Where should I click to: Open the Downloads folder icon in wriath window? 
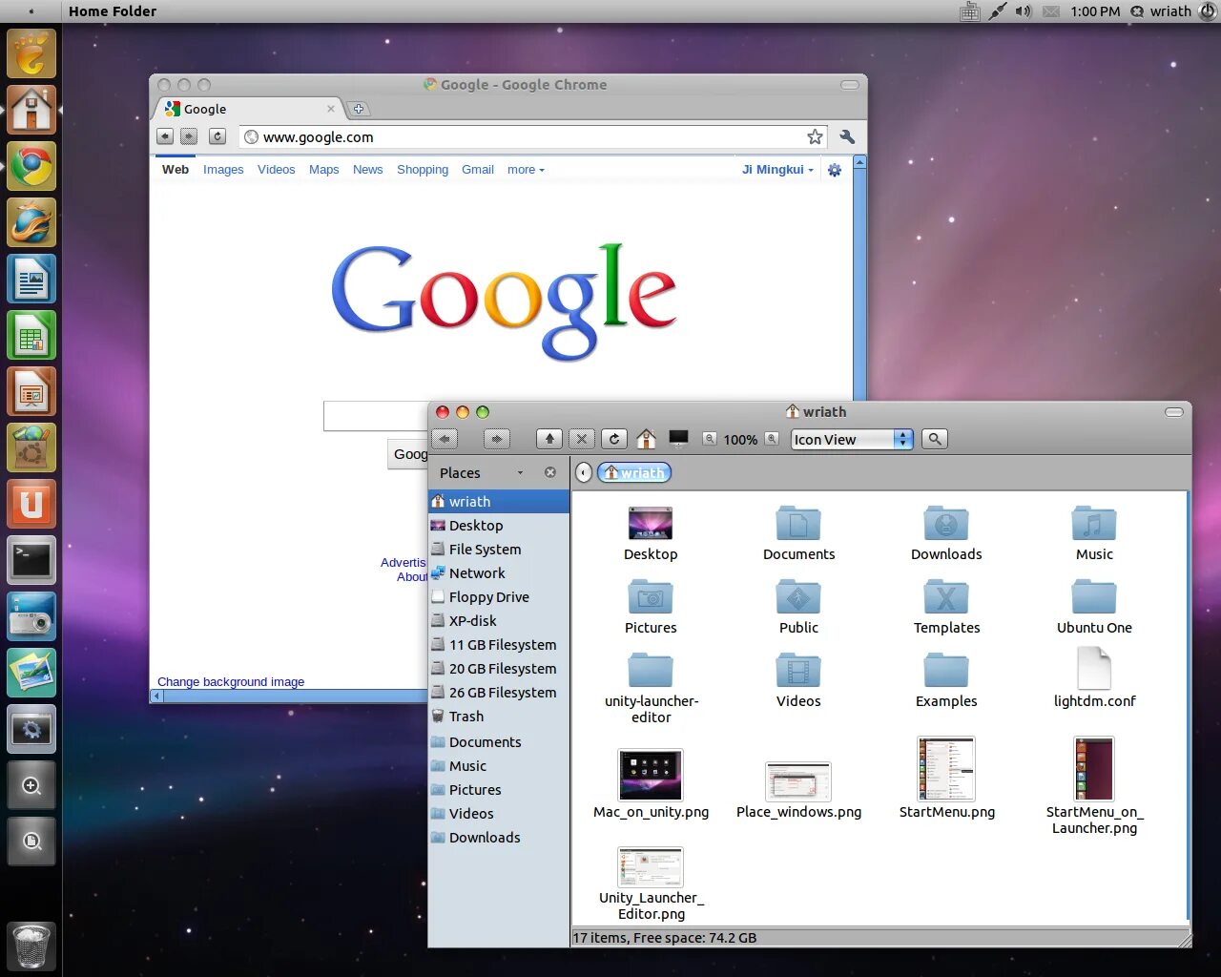pos(945,524)
